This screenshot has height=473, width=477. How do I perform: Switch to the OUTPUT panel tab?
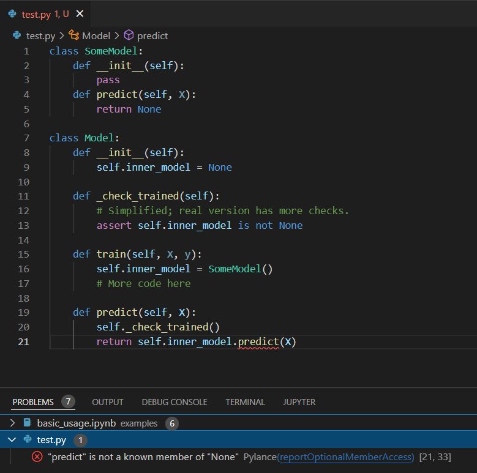tap(108, 402)
